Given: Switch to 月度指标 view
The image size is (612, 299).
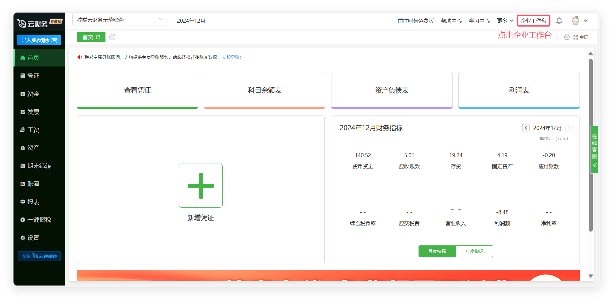Looking at the screenshot, I should (x=437, y=251).
